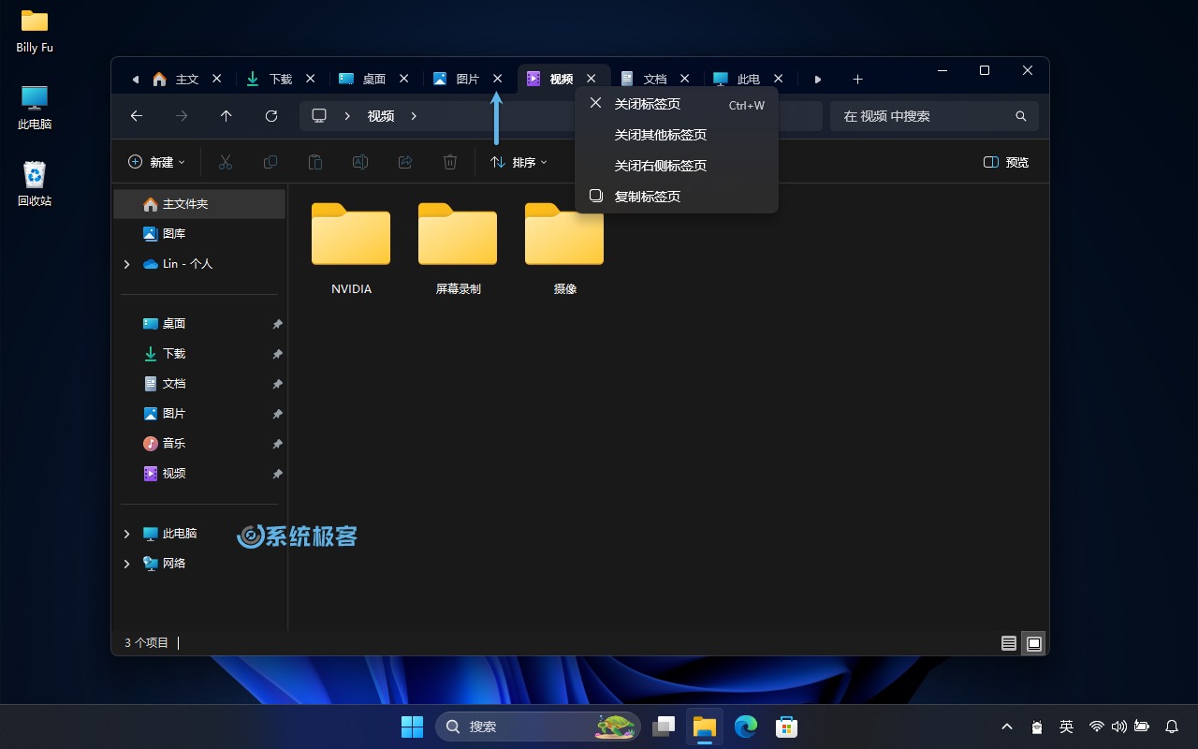1198x749 pixels.
Task: Switch to details list view
Action: click(1008, 643)
